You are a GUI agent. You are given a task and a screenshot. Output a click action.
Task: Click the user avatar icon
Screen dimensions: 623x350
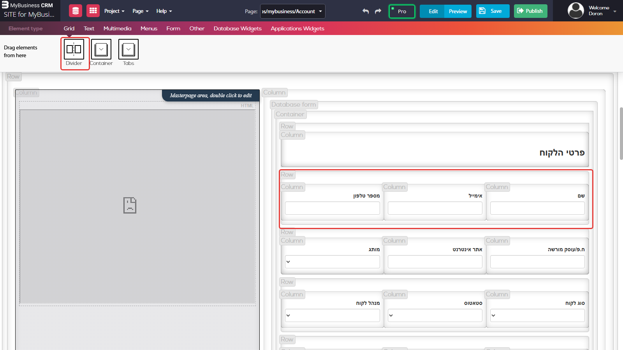(576, 10)
